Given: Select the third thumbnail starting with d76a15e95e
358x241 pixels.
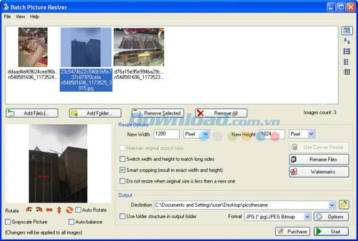Looking at the screenshot, I should click(139, 53).
